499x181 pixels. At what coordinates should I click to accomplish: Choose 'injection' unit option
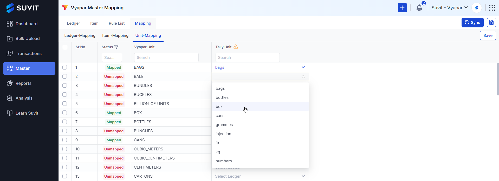point(260,134)
